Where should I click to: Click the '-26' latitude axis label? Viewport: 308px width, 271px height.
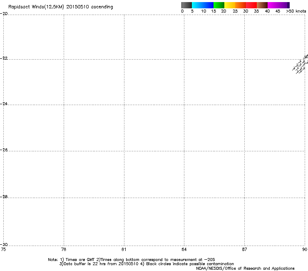click(4, 150)
